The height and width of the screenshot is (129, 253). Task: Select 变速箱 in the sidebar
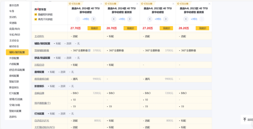[x=13, y=23]
